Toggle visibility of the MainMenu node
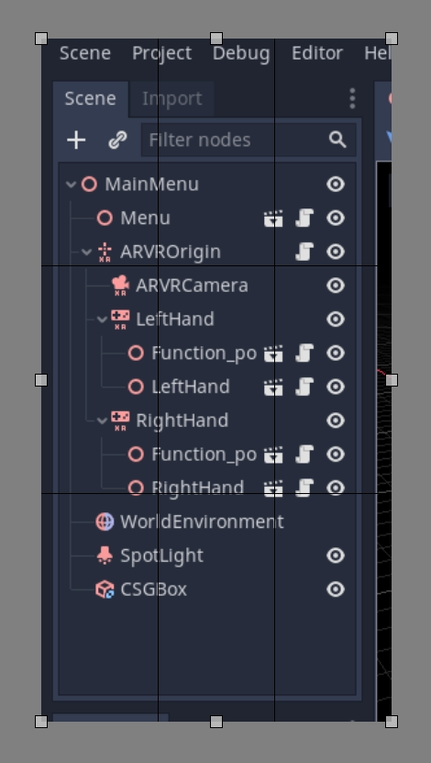Viewport: 431px width, 763px height. (336, 185)
